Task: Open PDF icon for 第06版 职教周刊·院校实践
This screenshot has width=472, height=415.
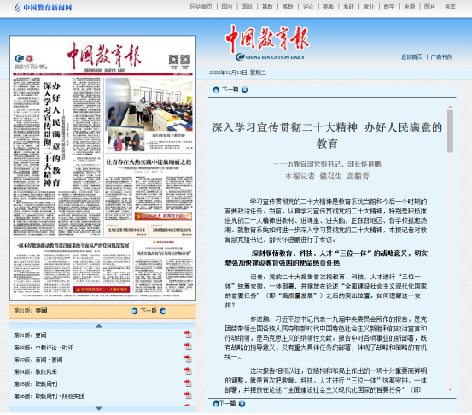Action: (188, 395)
